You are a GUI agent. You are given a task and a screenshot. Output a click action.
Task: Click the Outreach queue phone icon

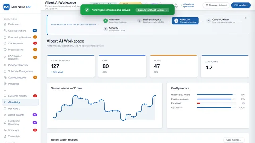pyautogui.click(x=5, y=77)
